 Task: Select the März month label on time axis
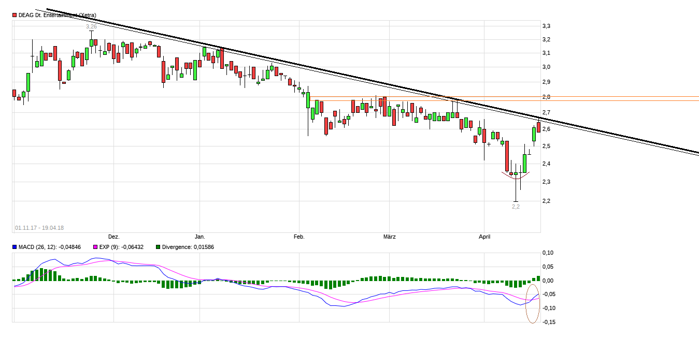pyautogui.click(x=389, y=237)
